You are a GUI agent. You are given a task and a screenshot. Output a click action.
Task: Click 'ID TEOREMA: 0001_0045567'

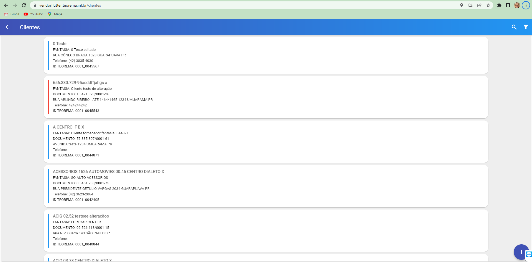[76, 66]
